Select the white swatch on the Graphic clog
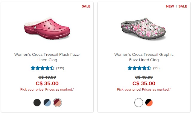This screenshot has width=192, height=114. (x=139, y=103)
